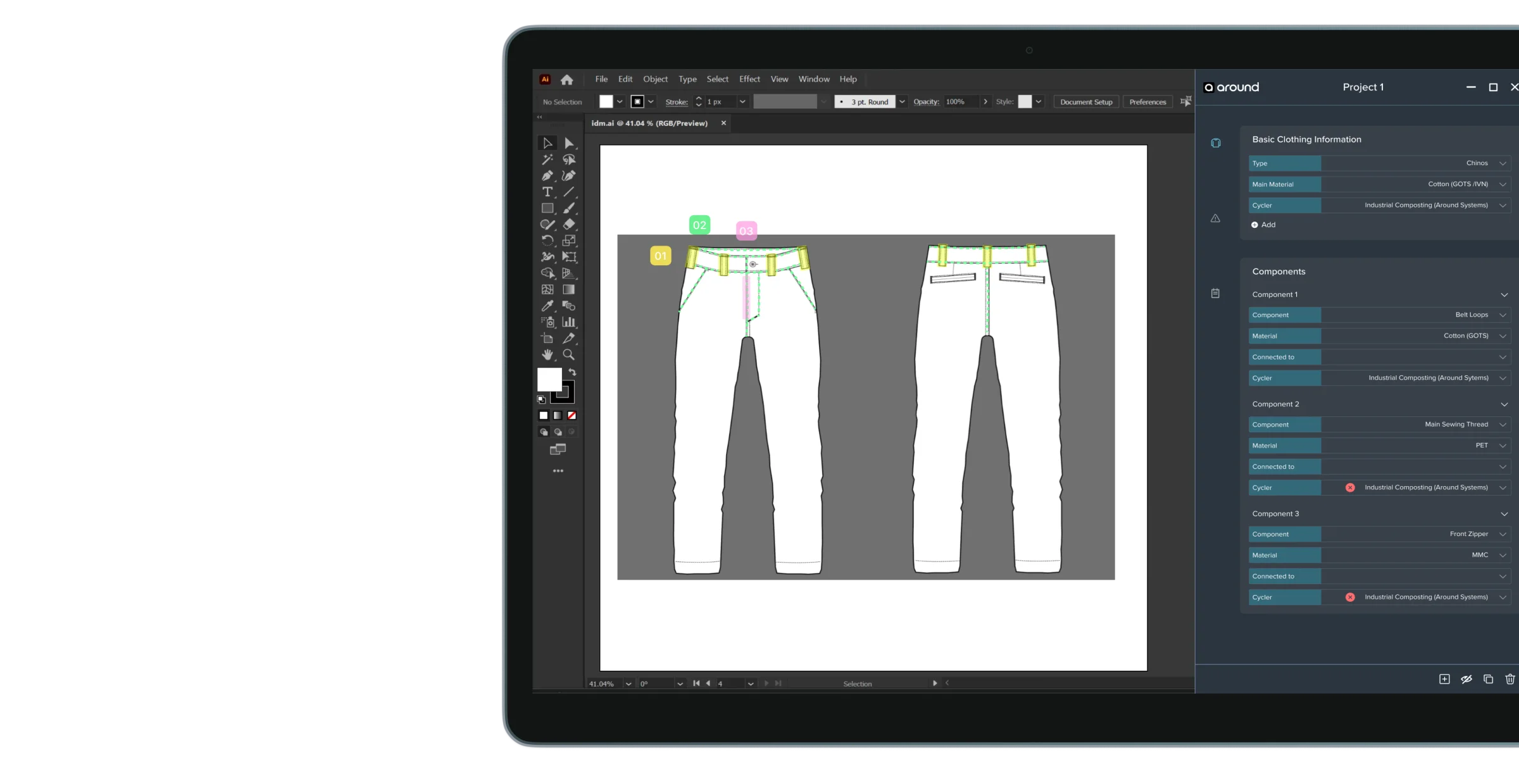Duplicate the project via the copy icon

click(1488, 678)
